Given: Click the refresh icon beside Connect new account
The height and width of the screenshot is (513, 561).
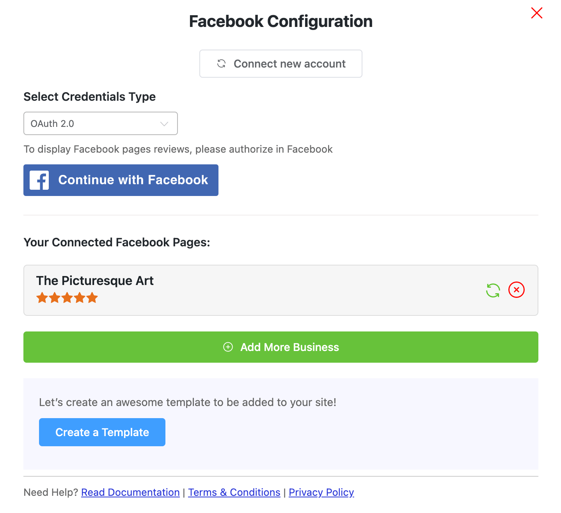Looking at the screenshot, I should [222, 64].
